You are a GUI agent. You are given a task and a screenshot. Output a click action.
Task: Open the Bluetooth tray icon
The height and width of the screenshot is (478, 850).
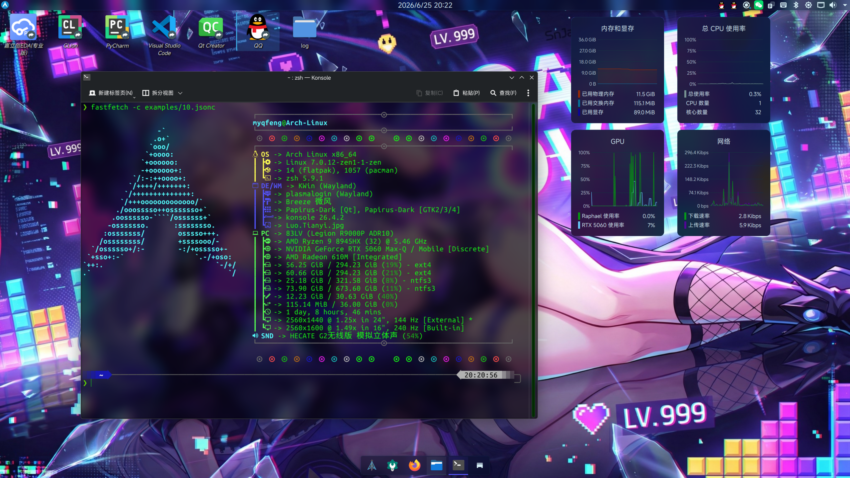[x=796, y=5]
